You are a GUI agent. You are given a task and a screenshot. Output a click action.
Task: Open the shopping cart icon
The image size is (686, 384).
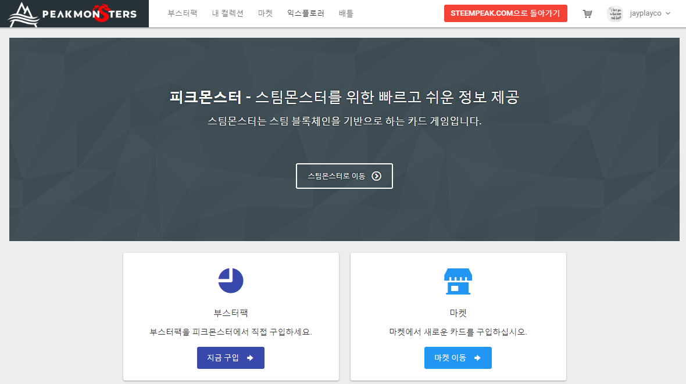587,13
